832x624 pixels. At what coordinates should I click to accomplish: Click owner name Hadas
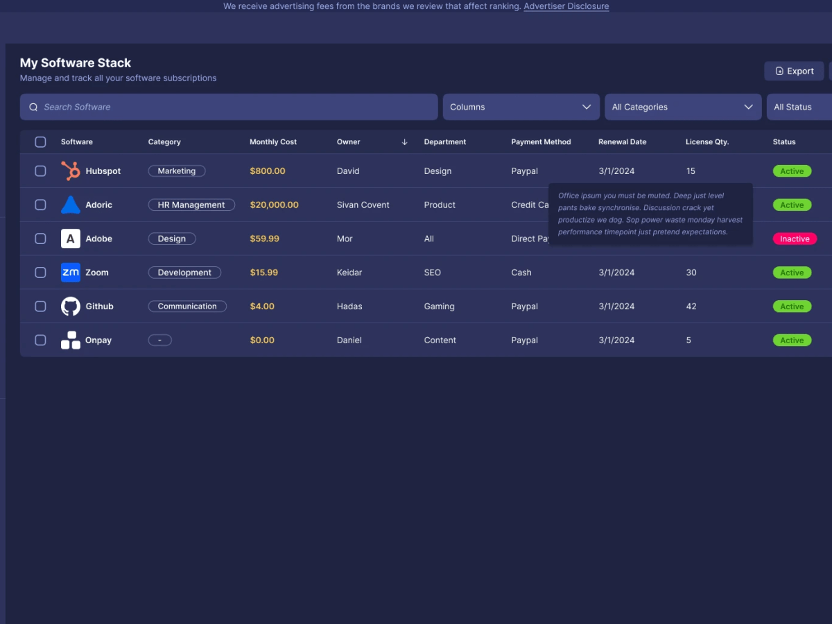(350, 306)
